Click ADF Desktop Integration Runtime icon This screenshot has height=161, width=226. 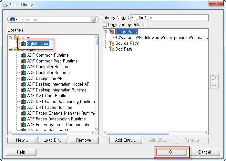tap(23, 90)
